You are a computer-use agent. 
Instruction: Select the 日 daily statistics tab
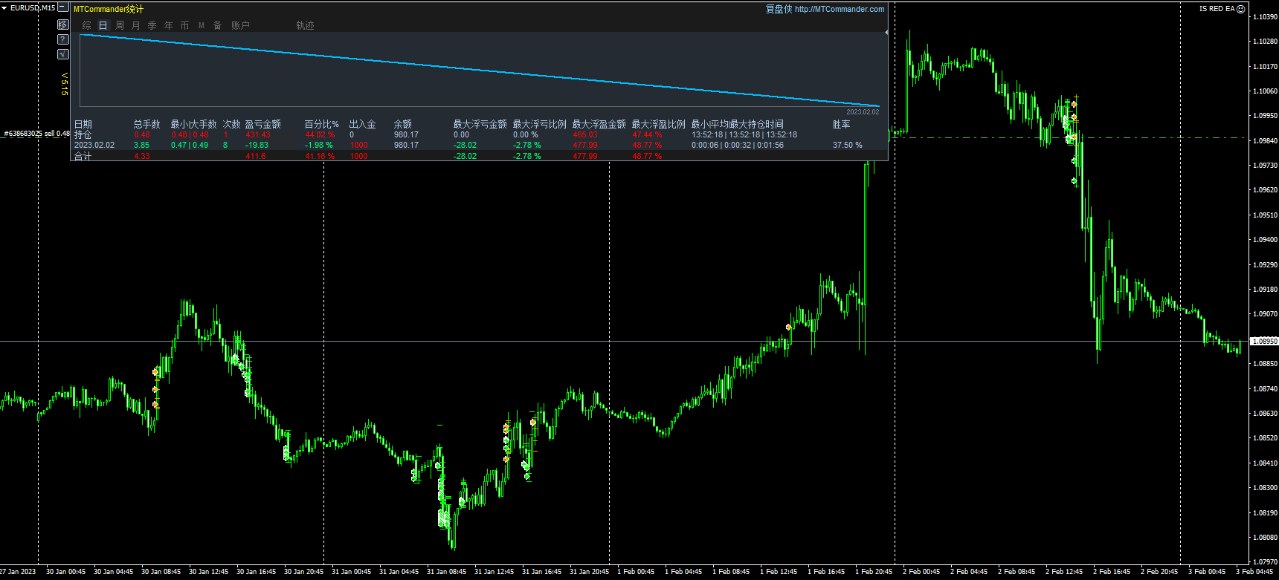103,25
